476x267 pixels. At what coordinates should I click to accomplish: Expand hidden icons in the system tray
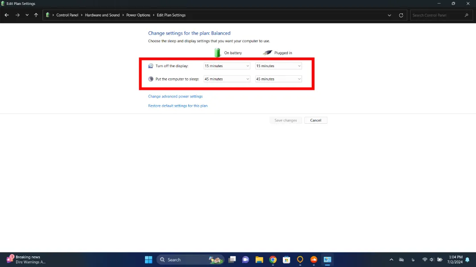(391, 259)
